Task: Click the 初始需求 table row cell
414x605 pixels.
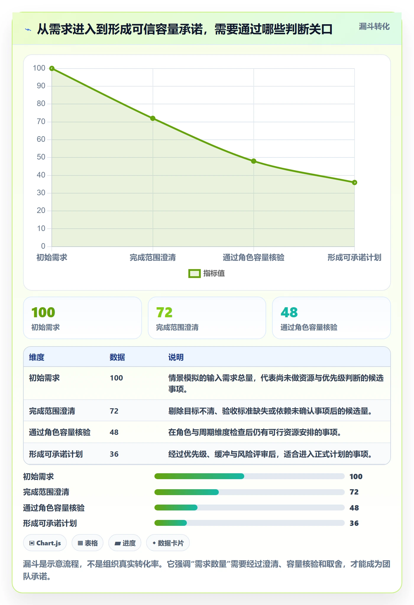Action: [44, 378]
